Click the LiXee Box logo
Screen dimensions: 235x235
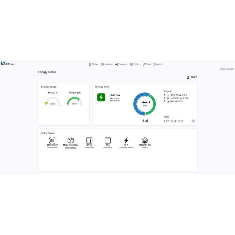pos(8,64)
